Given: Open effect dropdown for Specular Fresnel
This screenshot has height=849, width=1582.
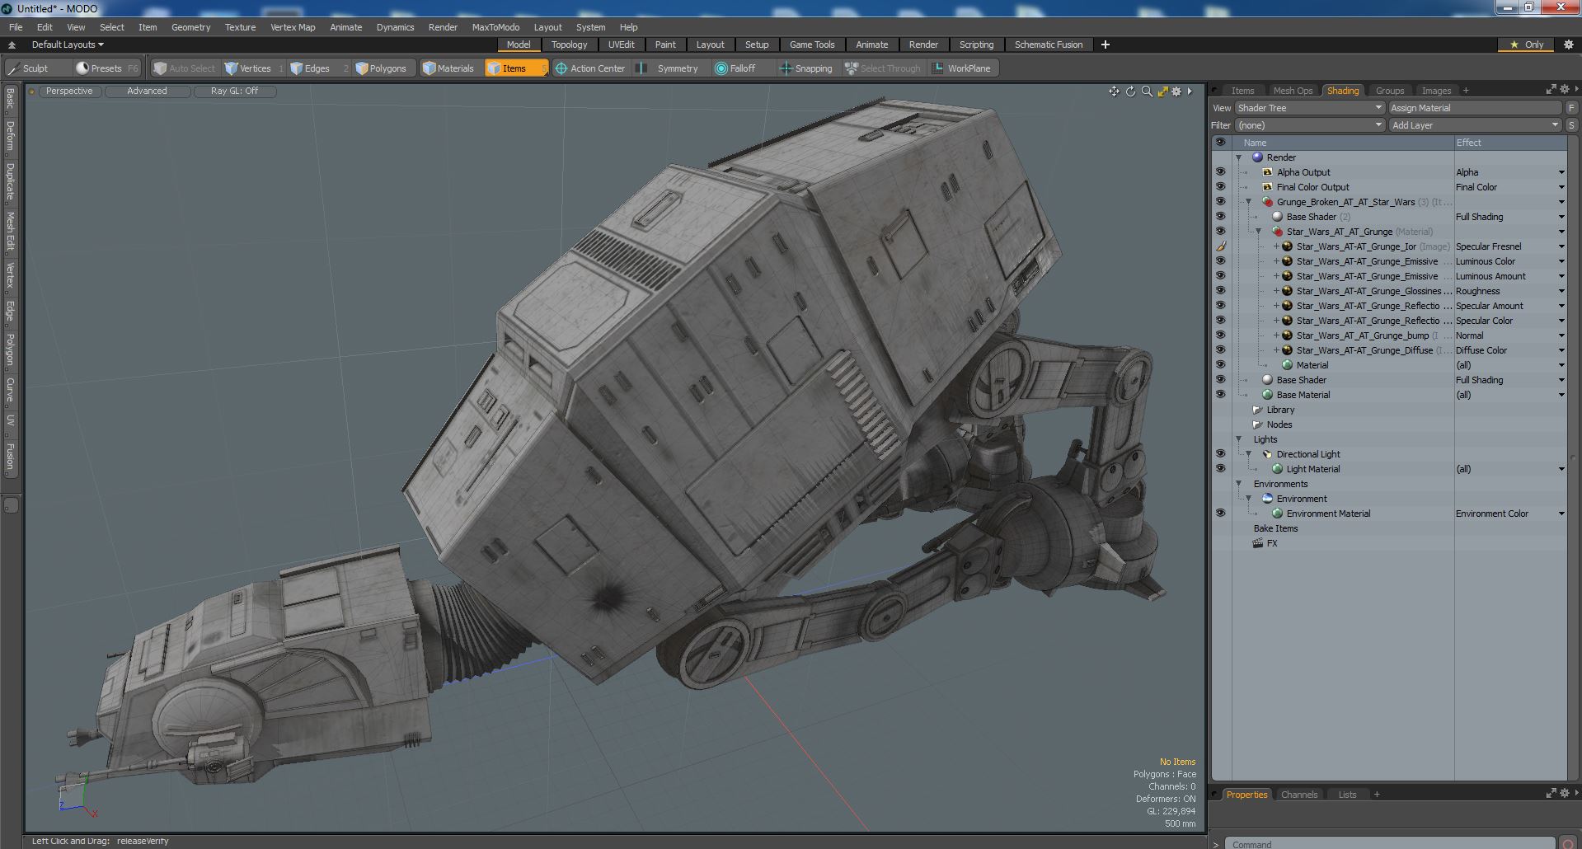Looking at the screenshot, I should [x=1561, y=246].
